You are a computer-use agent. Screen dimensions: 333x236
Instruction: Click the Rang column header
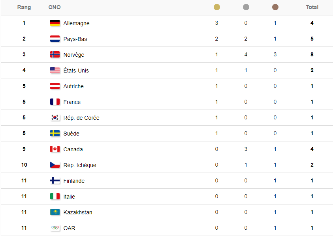[24, 7]
